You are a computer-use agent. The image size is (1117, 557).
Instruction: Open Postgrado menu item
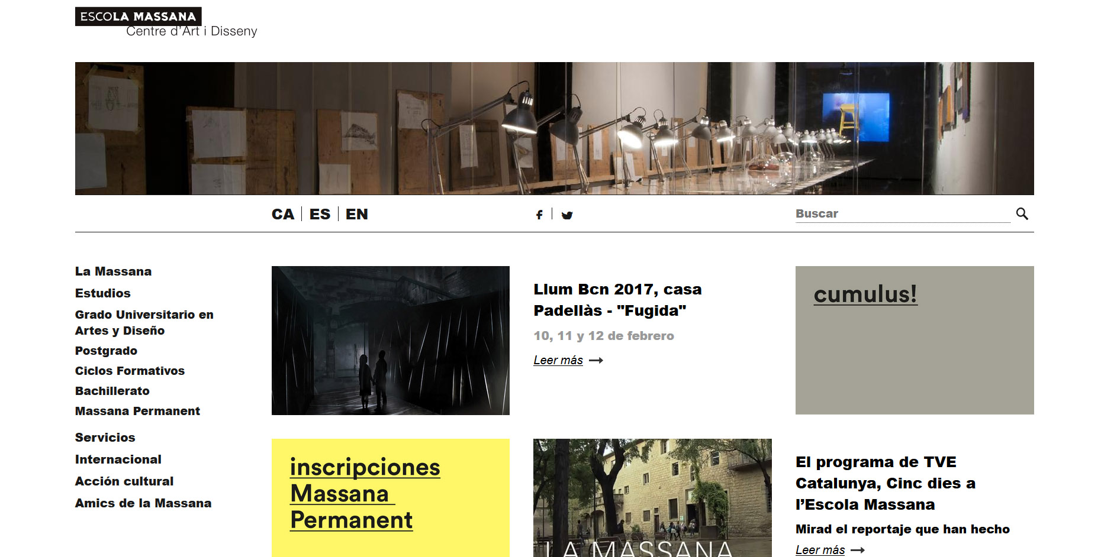tap(106, 351)
